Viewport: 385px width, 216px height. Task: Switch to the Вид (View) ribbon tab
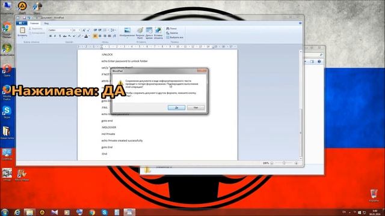(x=46, y=23)
